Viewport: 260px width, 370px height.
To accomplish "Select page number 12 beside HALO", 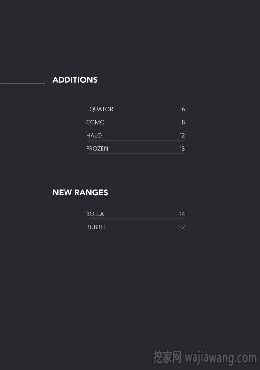I will 182,135.
